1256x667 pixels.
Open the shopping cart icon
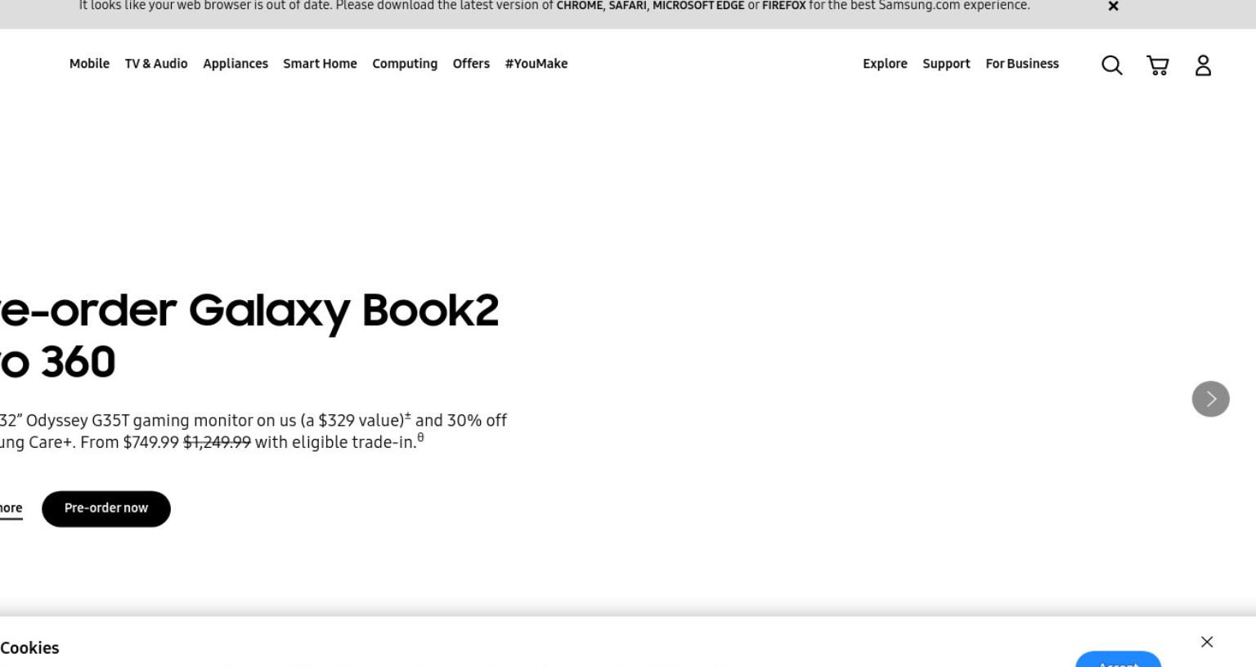point(1158,65)
